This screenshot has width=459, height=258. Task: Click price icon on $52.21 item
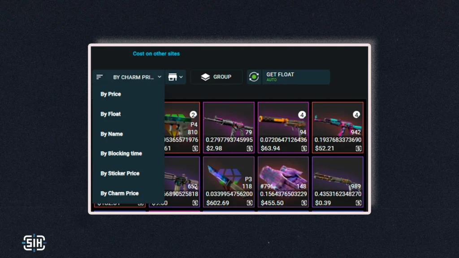[x=358, y=148]
